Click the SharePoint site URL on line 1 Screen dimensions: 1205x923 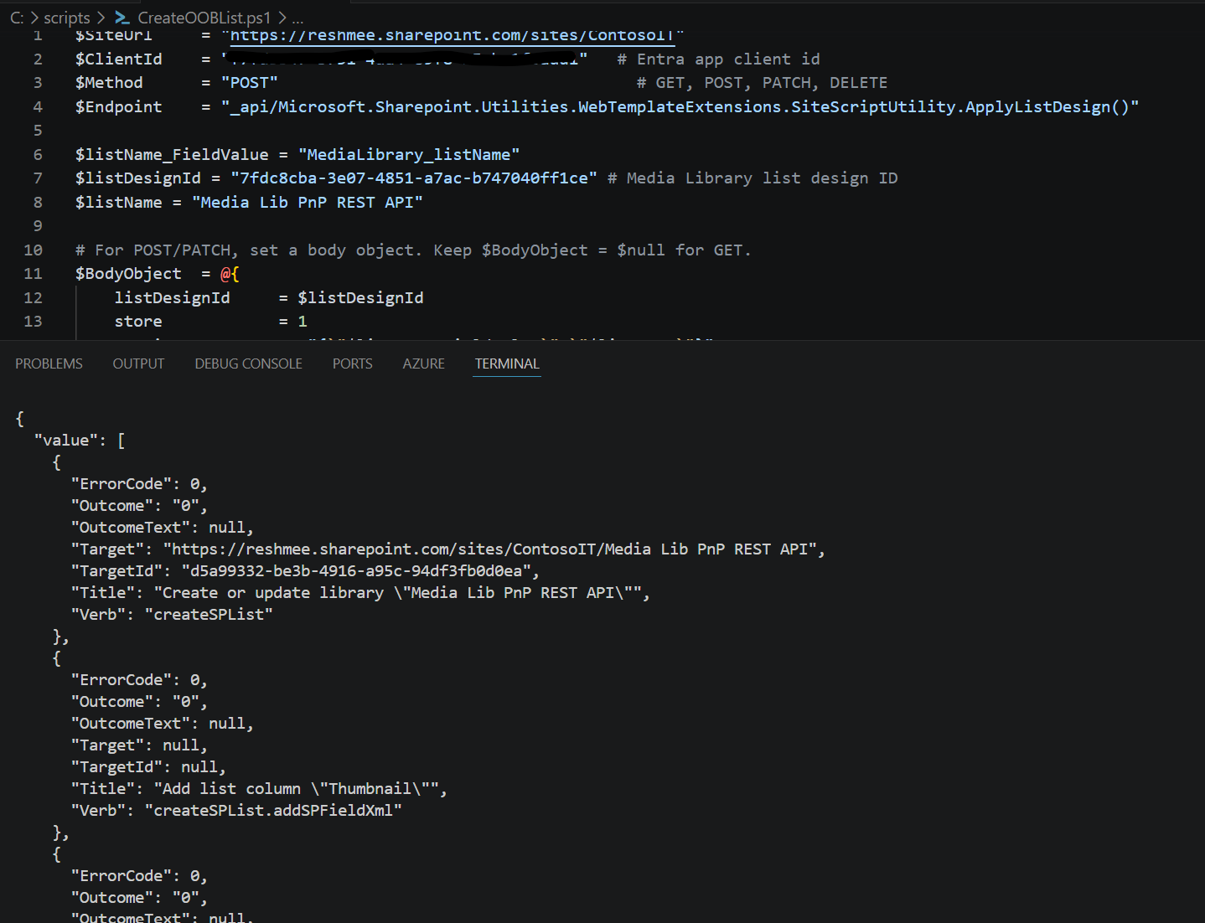click(x=453, y=35)
